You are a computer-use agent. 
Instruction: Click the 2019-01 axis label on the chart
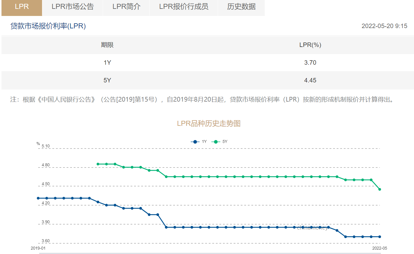pyautogui.click(x=37, y=248)
